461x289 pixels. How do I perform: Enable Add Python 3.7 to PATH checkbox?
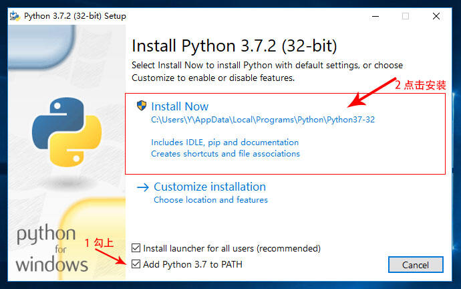point(137,264)
